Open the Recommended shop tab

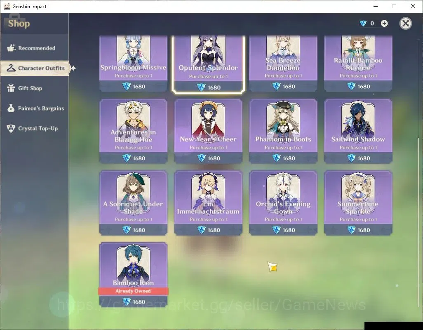(x=34, y=48)
